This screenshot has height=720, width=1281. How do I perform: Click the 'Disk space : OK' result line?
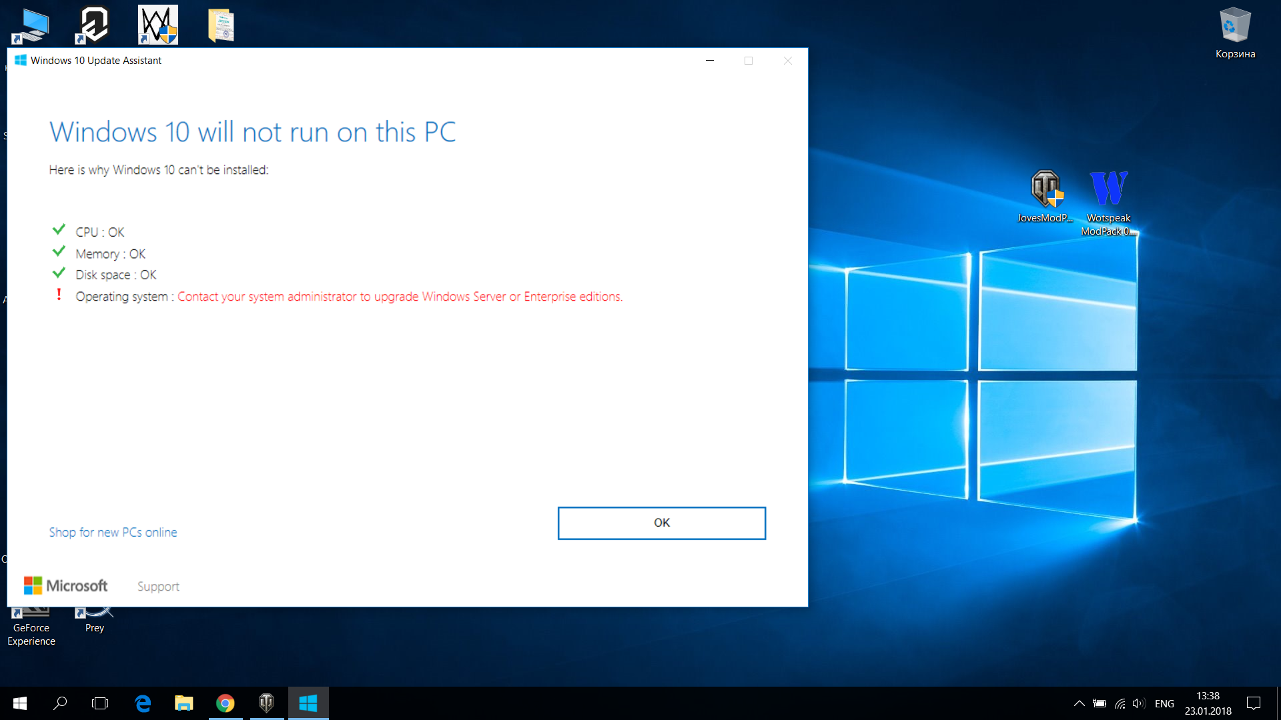coord(115,275)
